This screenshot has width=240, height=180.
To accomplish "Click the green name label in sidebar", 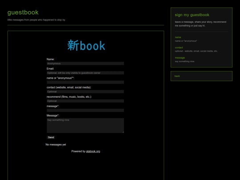I will [x=178, y=37].
